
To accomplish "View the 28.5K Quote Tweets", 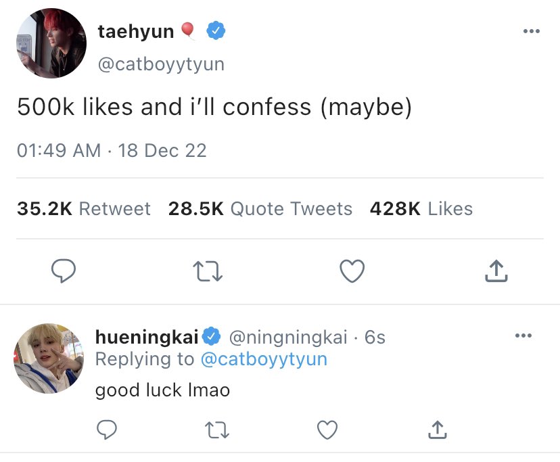I will (260, 208).
